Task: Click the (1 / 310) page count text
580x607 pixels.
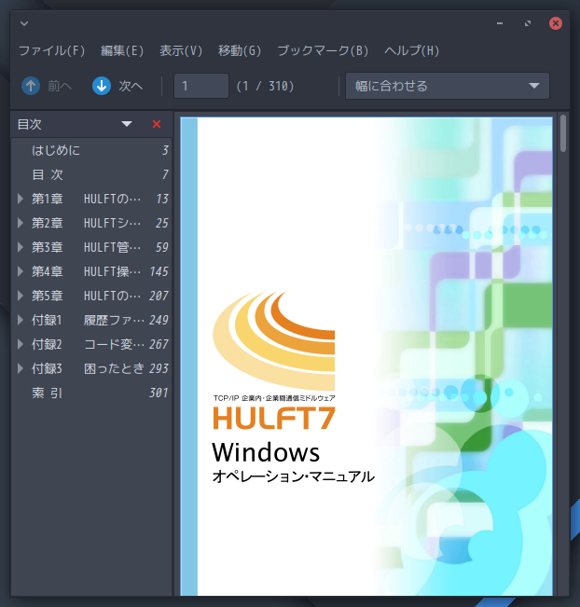Action: coord(265,86)
